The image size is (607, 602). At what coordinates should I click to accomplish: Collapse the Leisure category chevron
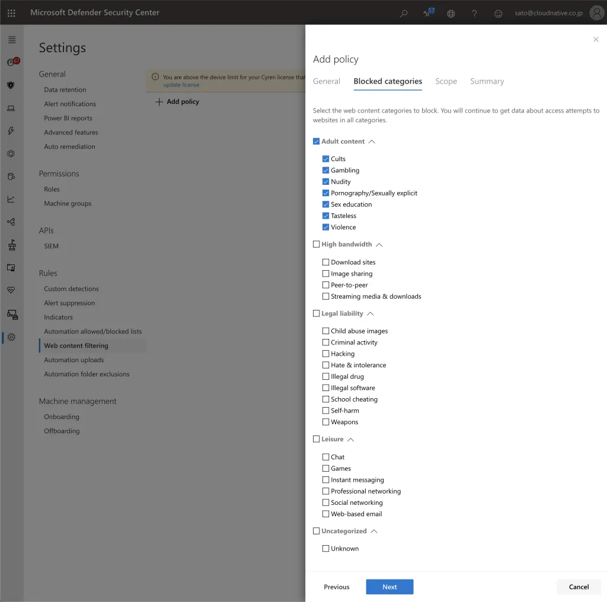(350, 440)
